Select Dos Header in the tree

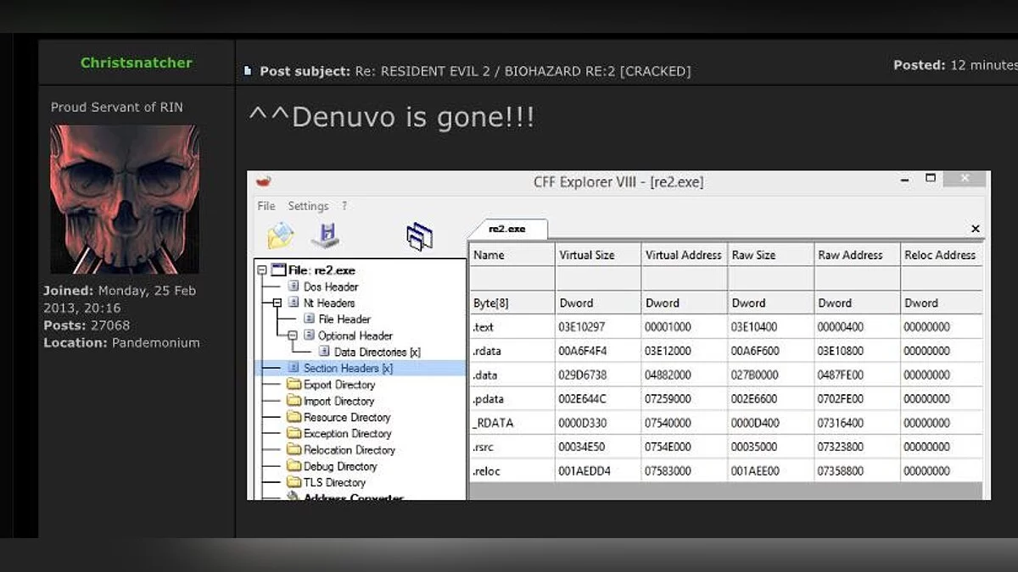click(331, 286)
